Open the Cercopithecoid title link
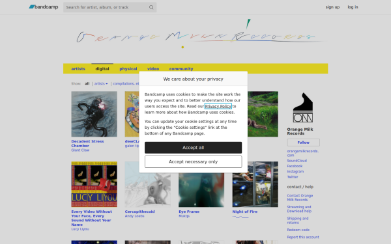Image resolution: width=391 pixels, height=244 pixels. click(139, 211)
